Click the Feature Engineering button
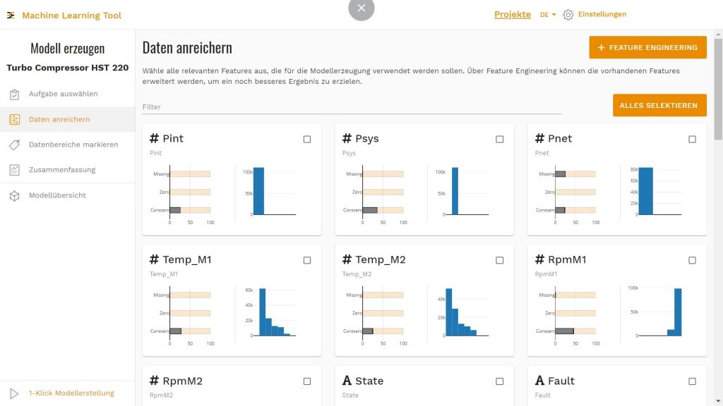The image size is (723, 406). [x=647, y=47]
